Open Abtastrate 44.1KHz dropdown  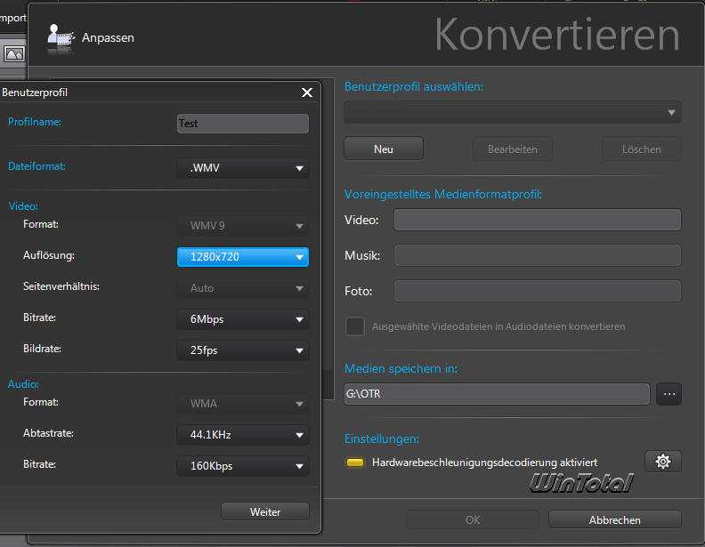pyautogui.click(x=243, y=435)
